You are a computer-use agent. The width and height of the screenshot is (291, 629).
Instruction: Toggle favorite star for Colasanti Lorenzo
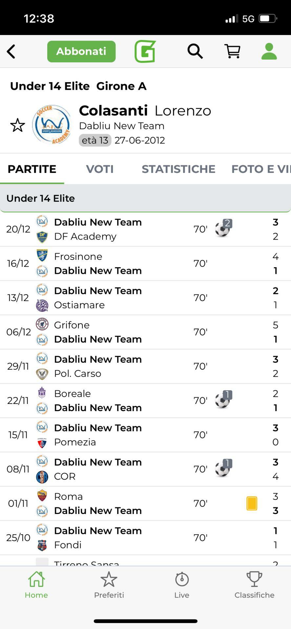tap(17, 125)
